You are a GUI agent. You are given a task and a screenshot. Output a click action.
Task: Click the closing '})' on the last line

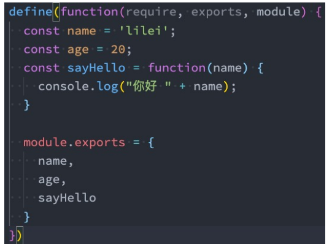pos(16,235)
